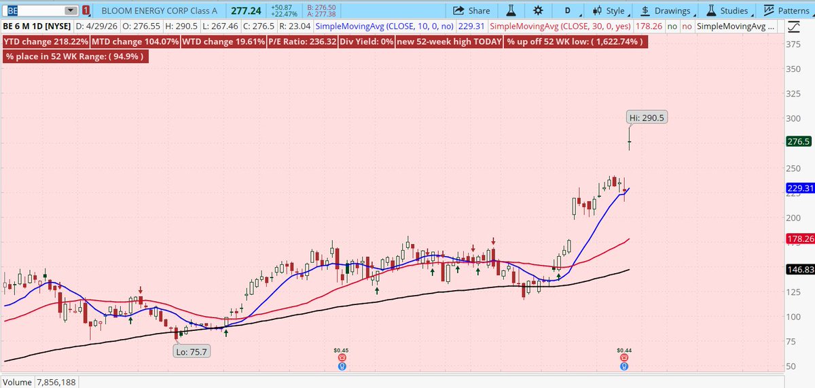Click the $0.44 earnings phone icon

tap(624, 357)
